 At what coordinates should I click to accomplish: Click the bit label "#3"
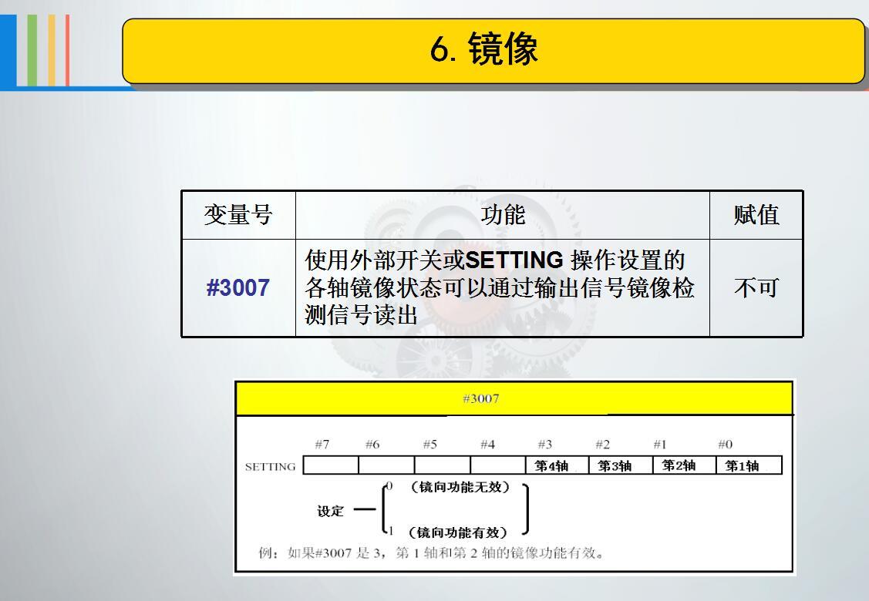pos(545,445)
